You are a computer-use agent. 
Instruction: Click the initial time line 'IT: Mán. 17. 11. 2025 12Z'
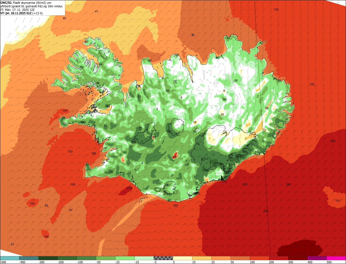pyautogui.click(x=18, y=9)
